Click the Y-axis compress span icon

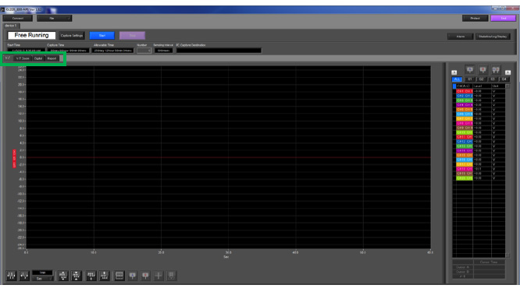[76, 275]
